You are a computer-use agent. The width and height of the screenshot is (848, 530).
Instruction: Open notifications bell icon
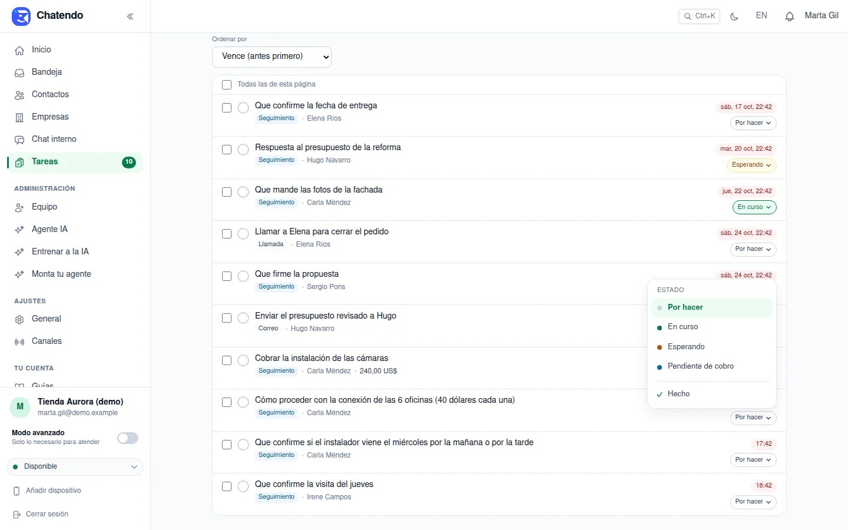790,16
